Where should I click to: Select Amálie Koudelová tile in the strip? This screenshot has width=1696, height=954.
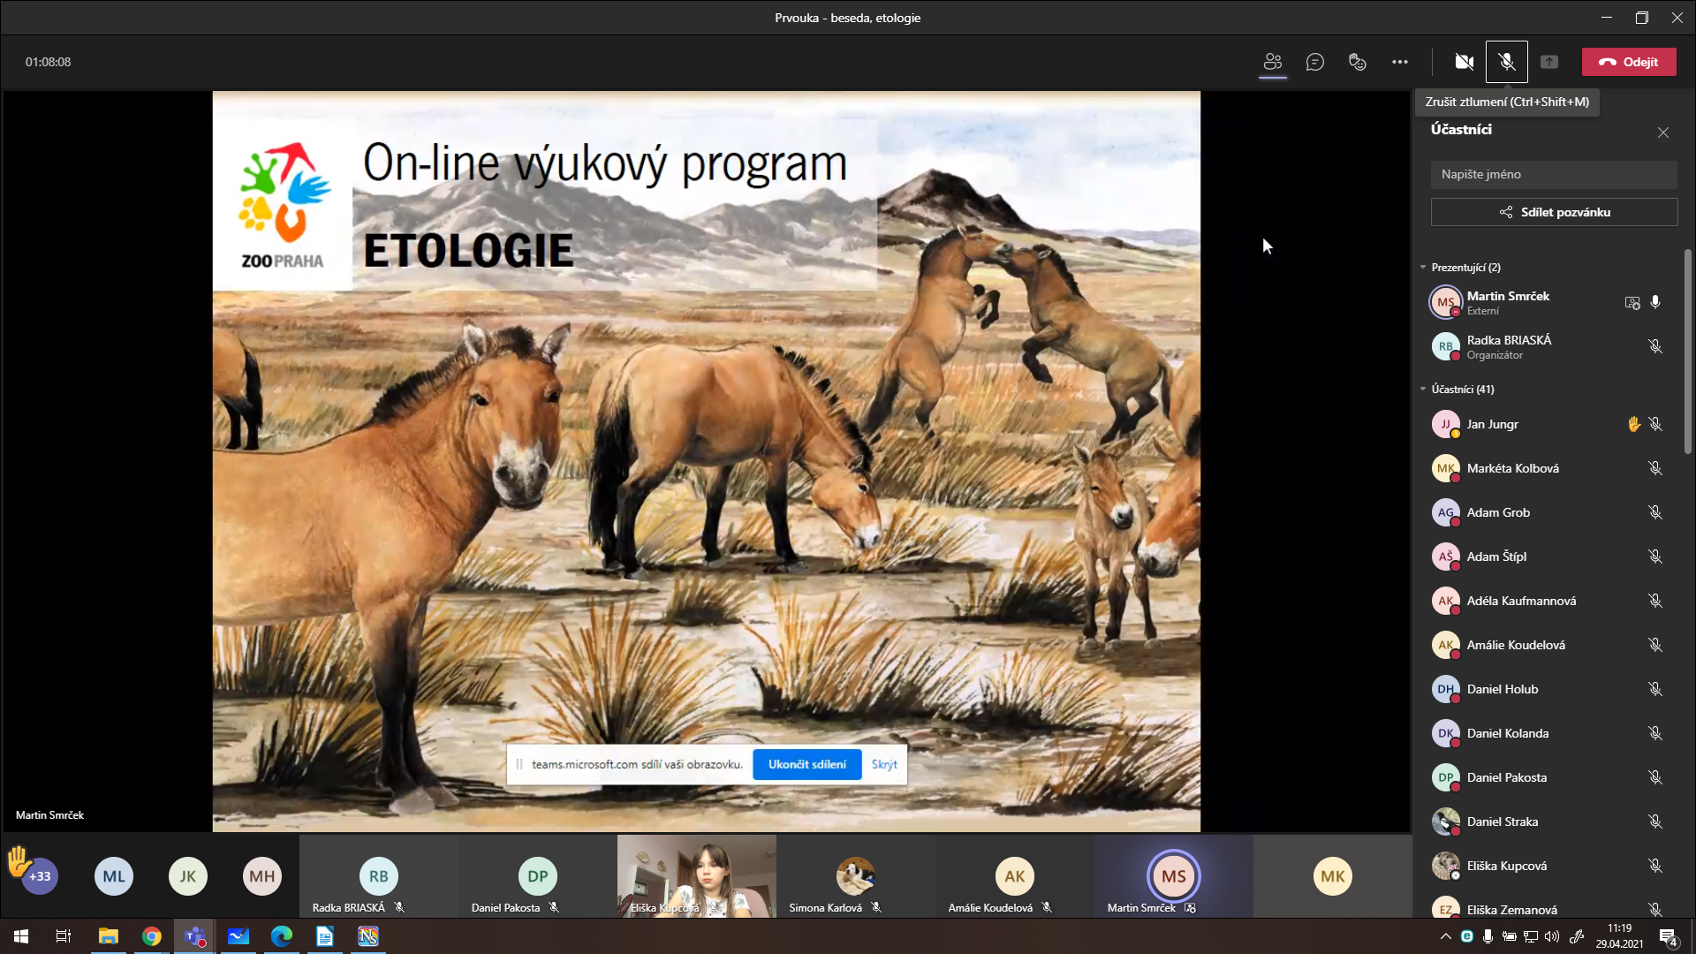coord(1014,876)
